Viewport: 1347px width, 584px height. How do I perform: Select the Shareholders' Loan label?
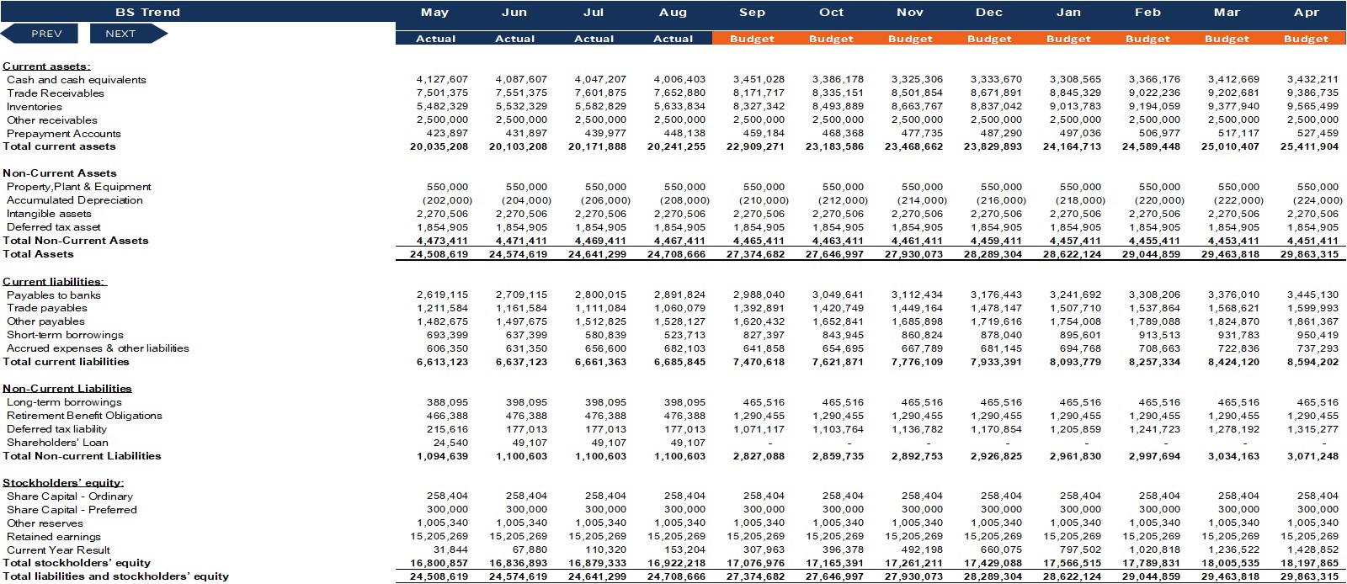pos(57,442)
